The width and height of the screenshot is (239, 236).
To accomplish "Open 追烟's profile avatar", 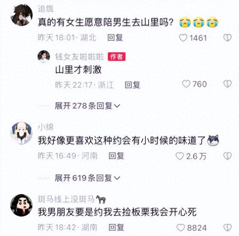I will point(22,15).
